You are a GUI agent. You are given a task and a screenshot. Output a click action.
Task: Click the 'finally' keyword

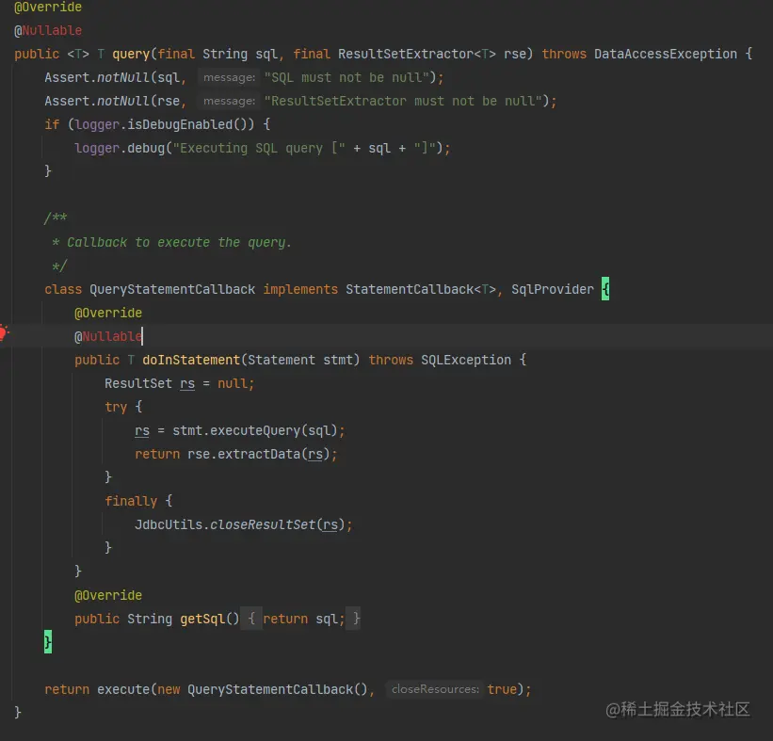[131, 501]
